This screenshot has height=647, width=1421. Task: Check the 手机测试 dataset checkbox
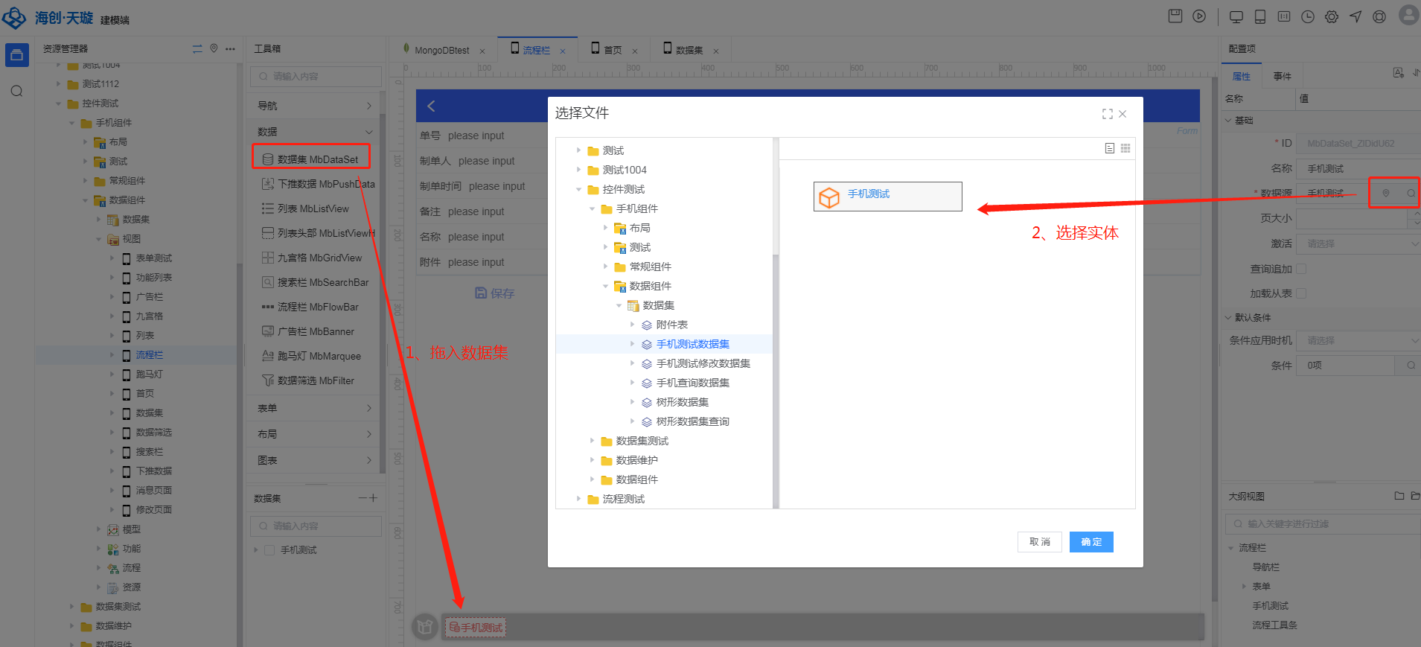[x=269, y=550]
